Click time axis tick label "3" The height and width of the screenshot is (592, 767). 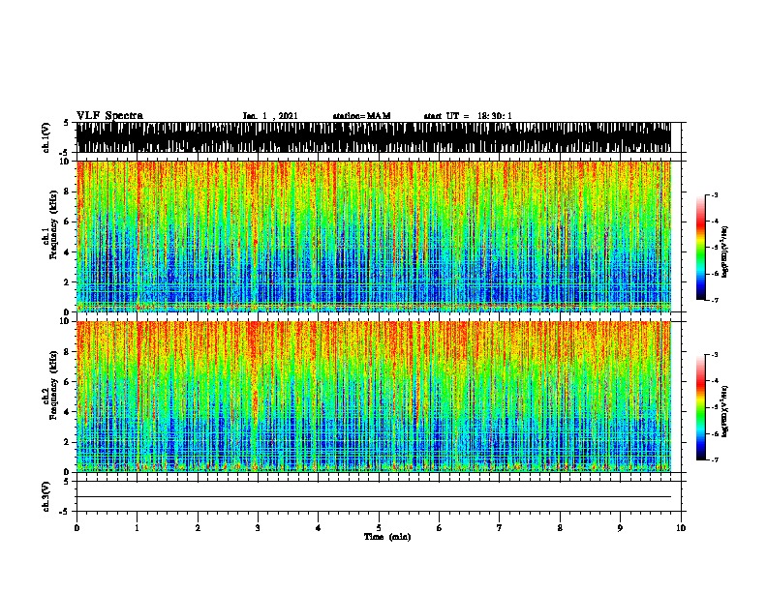point(258,528)
